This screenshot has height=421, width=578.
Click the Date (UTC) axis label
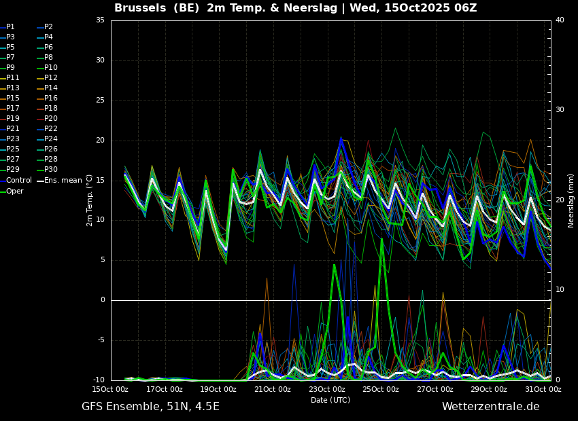pos(330,400)
